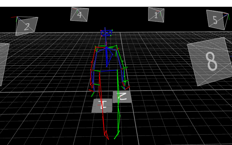Select the partially visible camera at left edge
The height and width of the screenshot is (145, 232).
pos(4,64)
